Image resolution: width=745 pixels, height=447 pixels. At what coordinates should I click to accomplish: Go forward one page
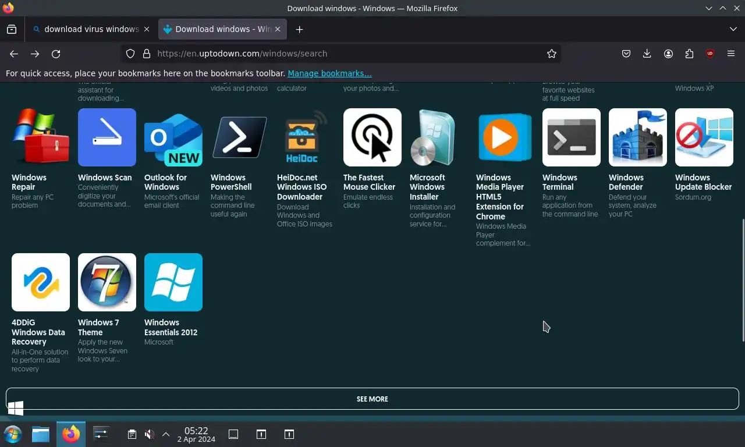pos(35,54)
